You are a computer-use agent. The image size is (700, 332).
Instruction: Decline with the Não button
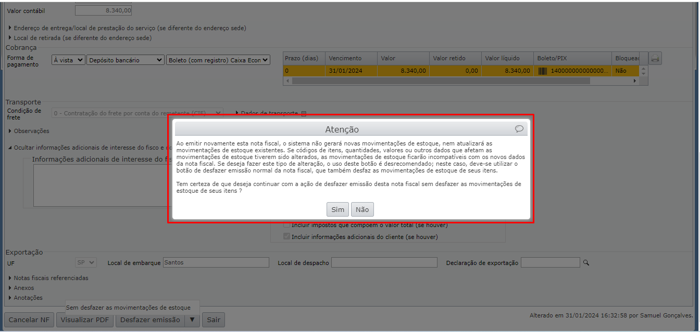coord(362,209)
